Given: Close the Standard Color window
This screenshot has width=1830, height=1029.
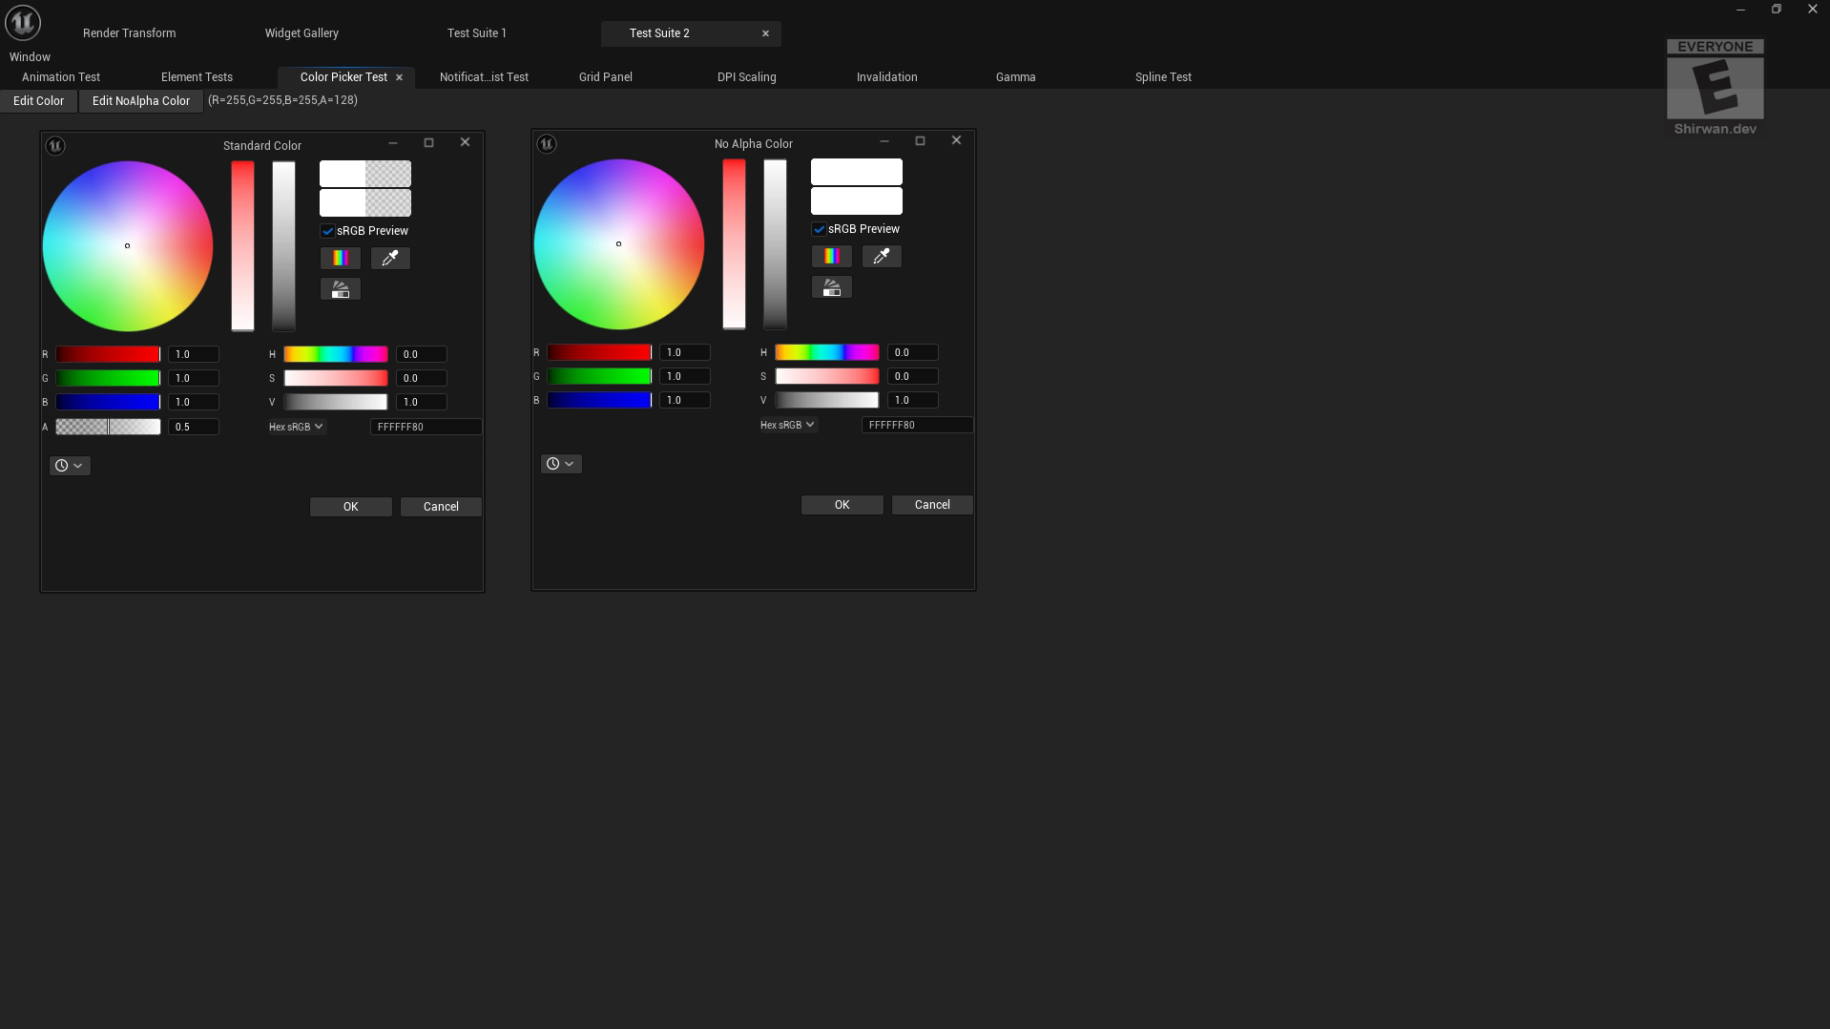Looking at the screenshot, I should tap(465, 142).
